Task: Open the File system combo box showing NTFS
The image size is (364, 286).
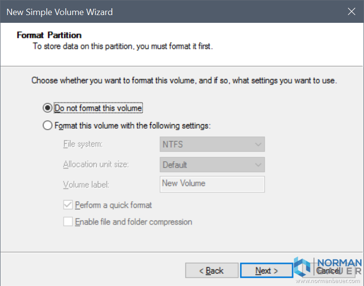Action: [x=212, y=144]
